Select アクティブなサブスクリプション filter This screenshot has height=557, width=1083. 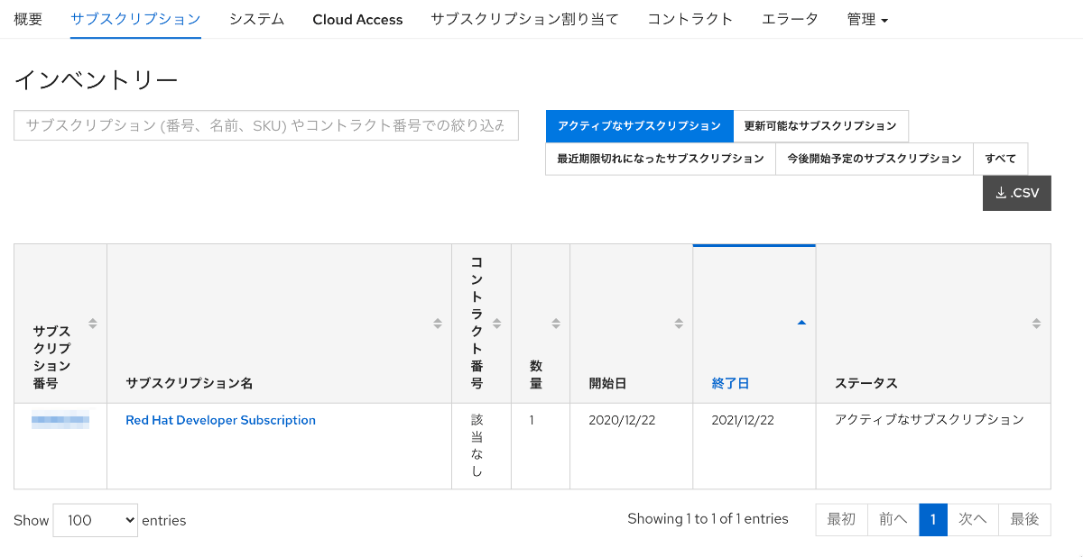tap(639, 126)
